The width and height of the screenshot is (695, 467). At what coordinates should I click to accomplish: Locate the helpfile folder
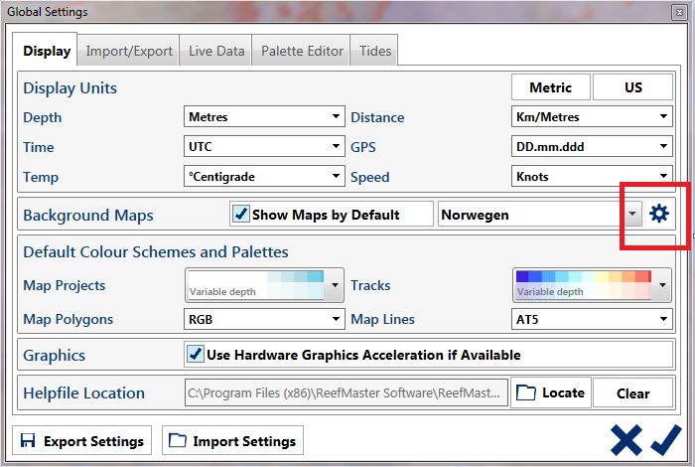pyautogui.click(x=551, y=392)
